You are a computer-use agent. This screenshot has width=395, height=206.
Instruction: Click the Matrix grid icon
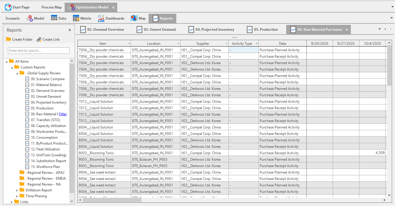tap(76, 18)
